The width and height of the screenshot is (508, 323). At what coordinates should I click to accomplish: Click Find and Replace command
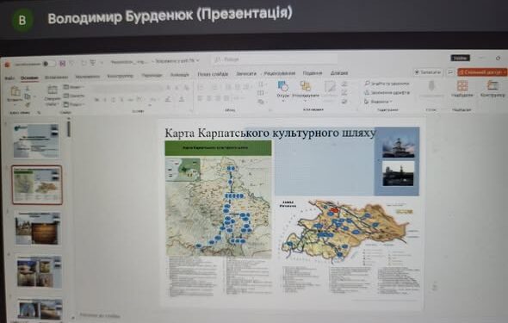click(387, 84)
